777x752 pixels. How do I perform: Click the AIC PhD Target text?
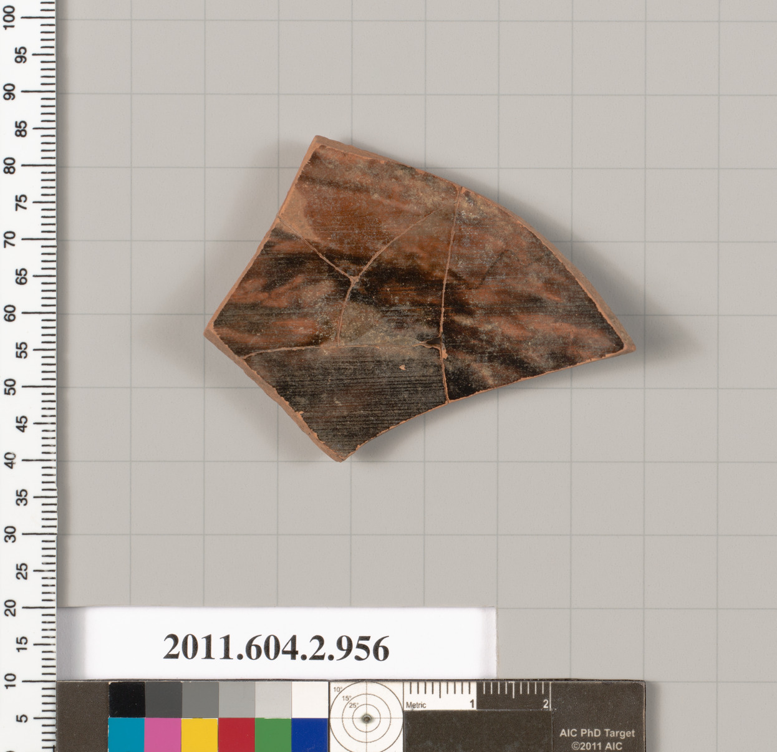(597, 733)
